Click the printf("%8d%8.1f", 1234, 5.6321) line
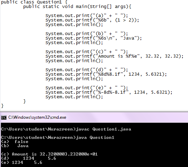The height and width of the screenshot is (167, 188). pyautogui.click(x=106, y=74)
